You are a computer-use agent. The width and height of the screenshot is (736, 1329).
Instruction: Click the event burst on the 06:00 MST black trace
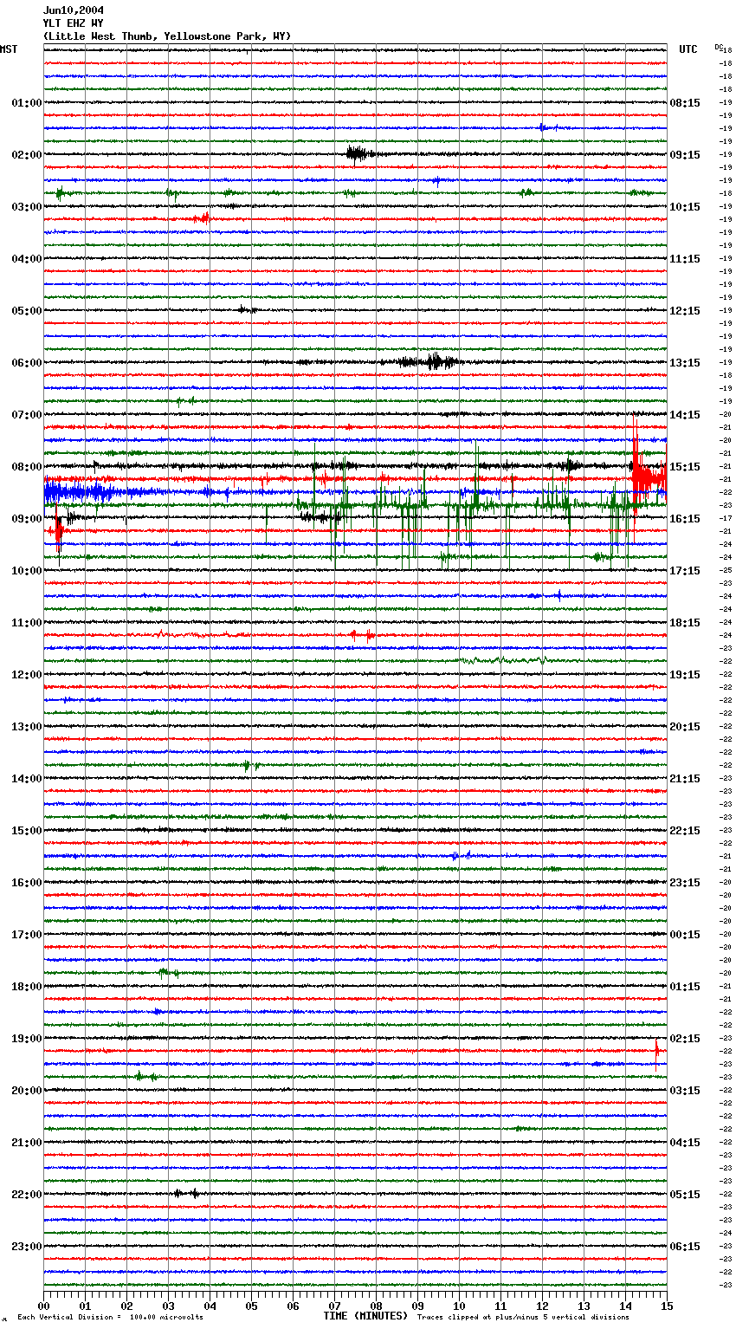[x=429, y=362]
